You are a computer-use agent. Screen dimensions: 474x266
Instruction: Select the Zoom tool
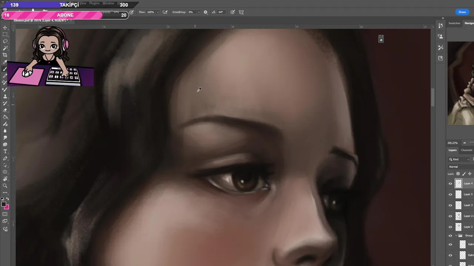(5, 186)
